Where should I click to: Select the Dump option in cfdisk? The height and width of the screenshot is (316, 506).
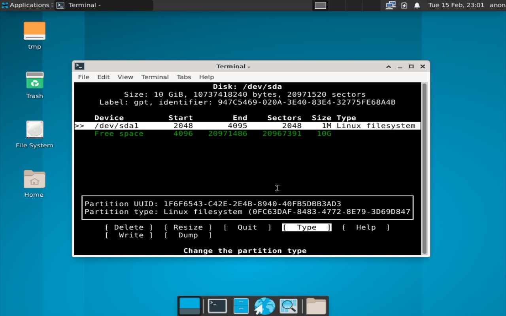(x=188, y=235)
